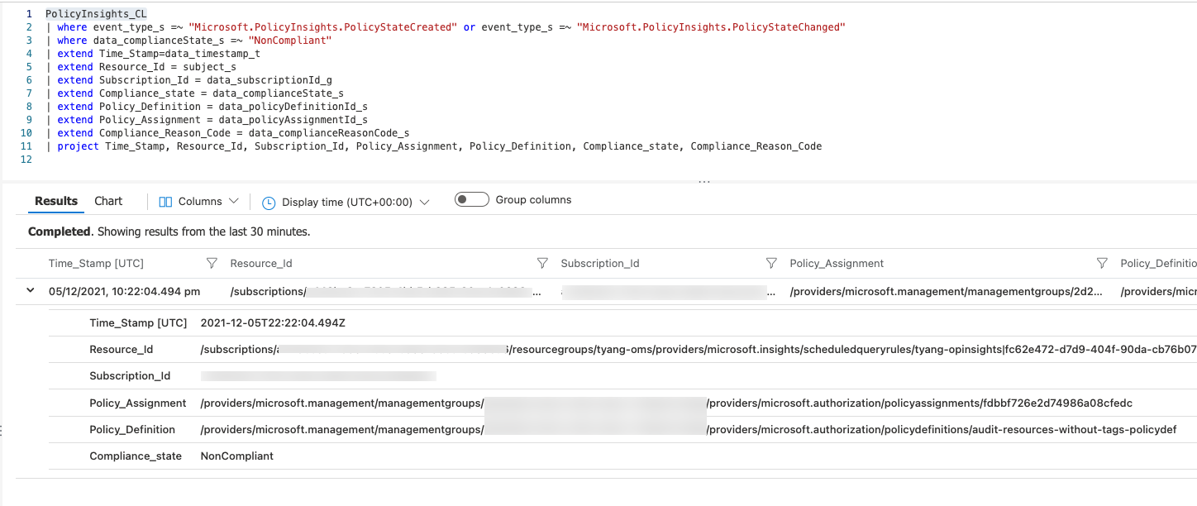Viewport: 1197px width, 506px height.
Task: Select the PolicyInsights_CL table name in query
Action: pyautogui.click(x=96, y=14)
